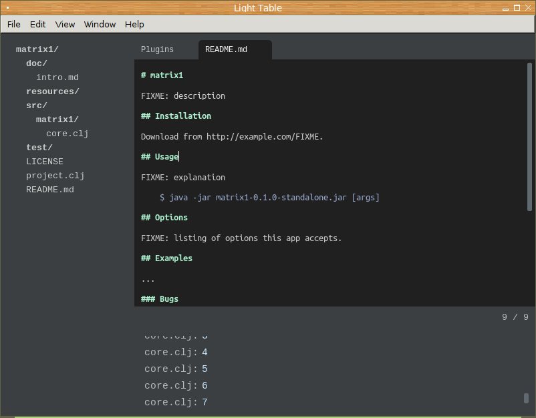Expand the doc/ folder

(36, 63)
